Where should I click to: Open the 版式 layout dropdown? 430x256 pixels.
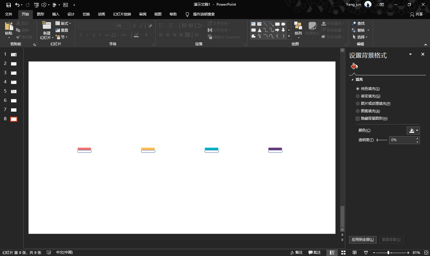click(63, 23)
